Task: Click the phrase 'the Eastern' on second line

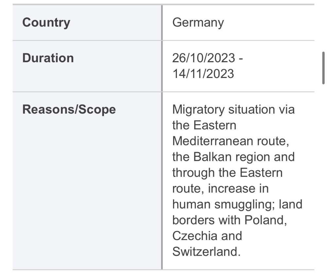Action: [204, 125]
